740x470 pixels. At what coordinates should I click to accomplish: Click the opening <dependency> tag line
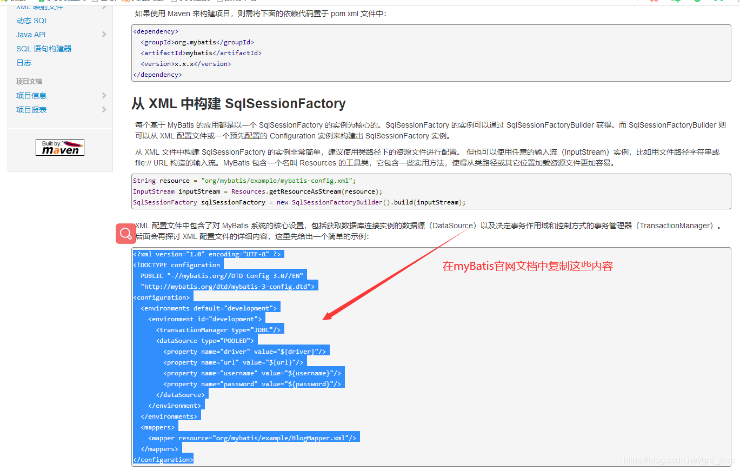156,31
